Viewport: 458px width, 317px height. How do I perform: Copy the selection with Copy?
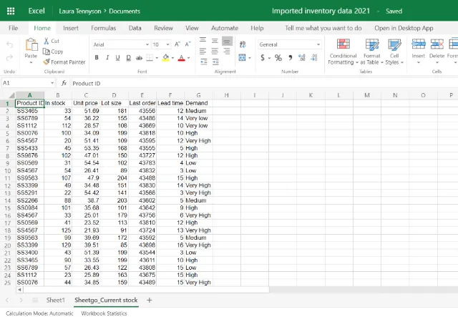[x=53, y=52]
